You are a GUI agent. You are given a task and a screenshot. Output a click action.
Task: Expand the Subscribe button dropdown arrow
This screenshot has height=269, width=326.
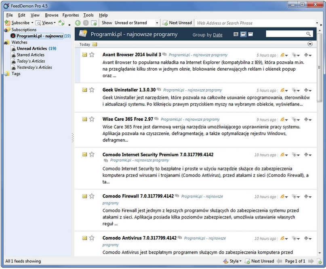pyautogui.click(x=32, y=23)
